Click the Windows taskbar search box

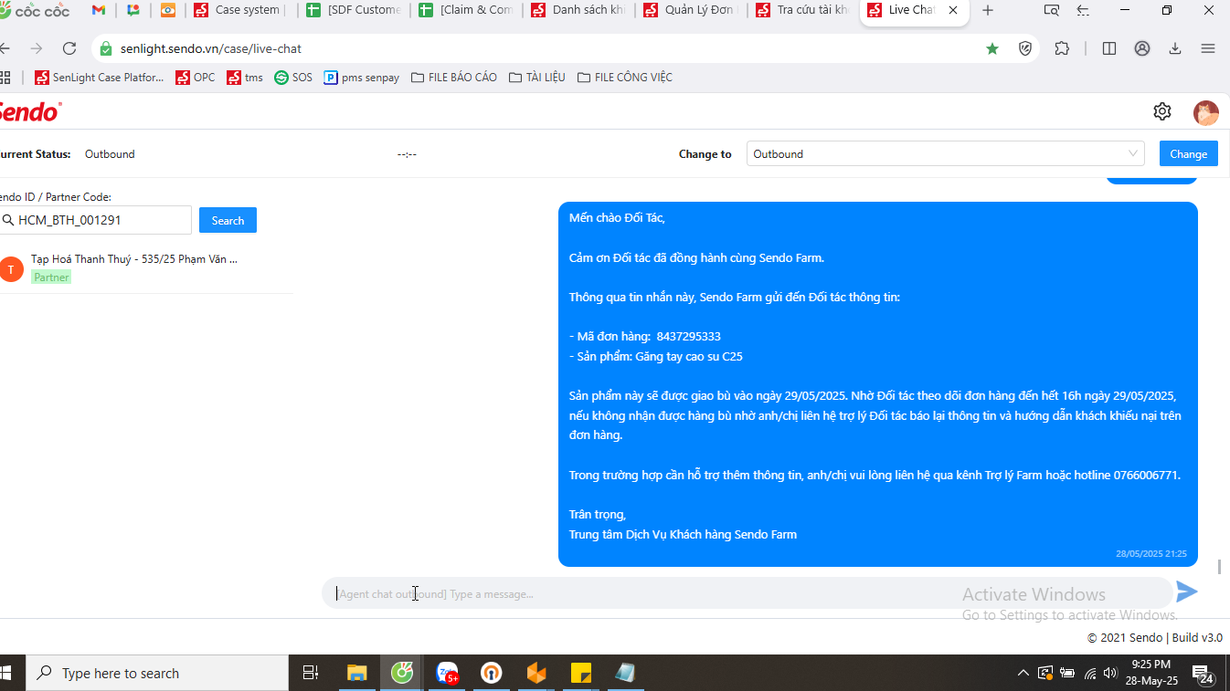(156, 673)
